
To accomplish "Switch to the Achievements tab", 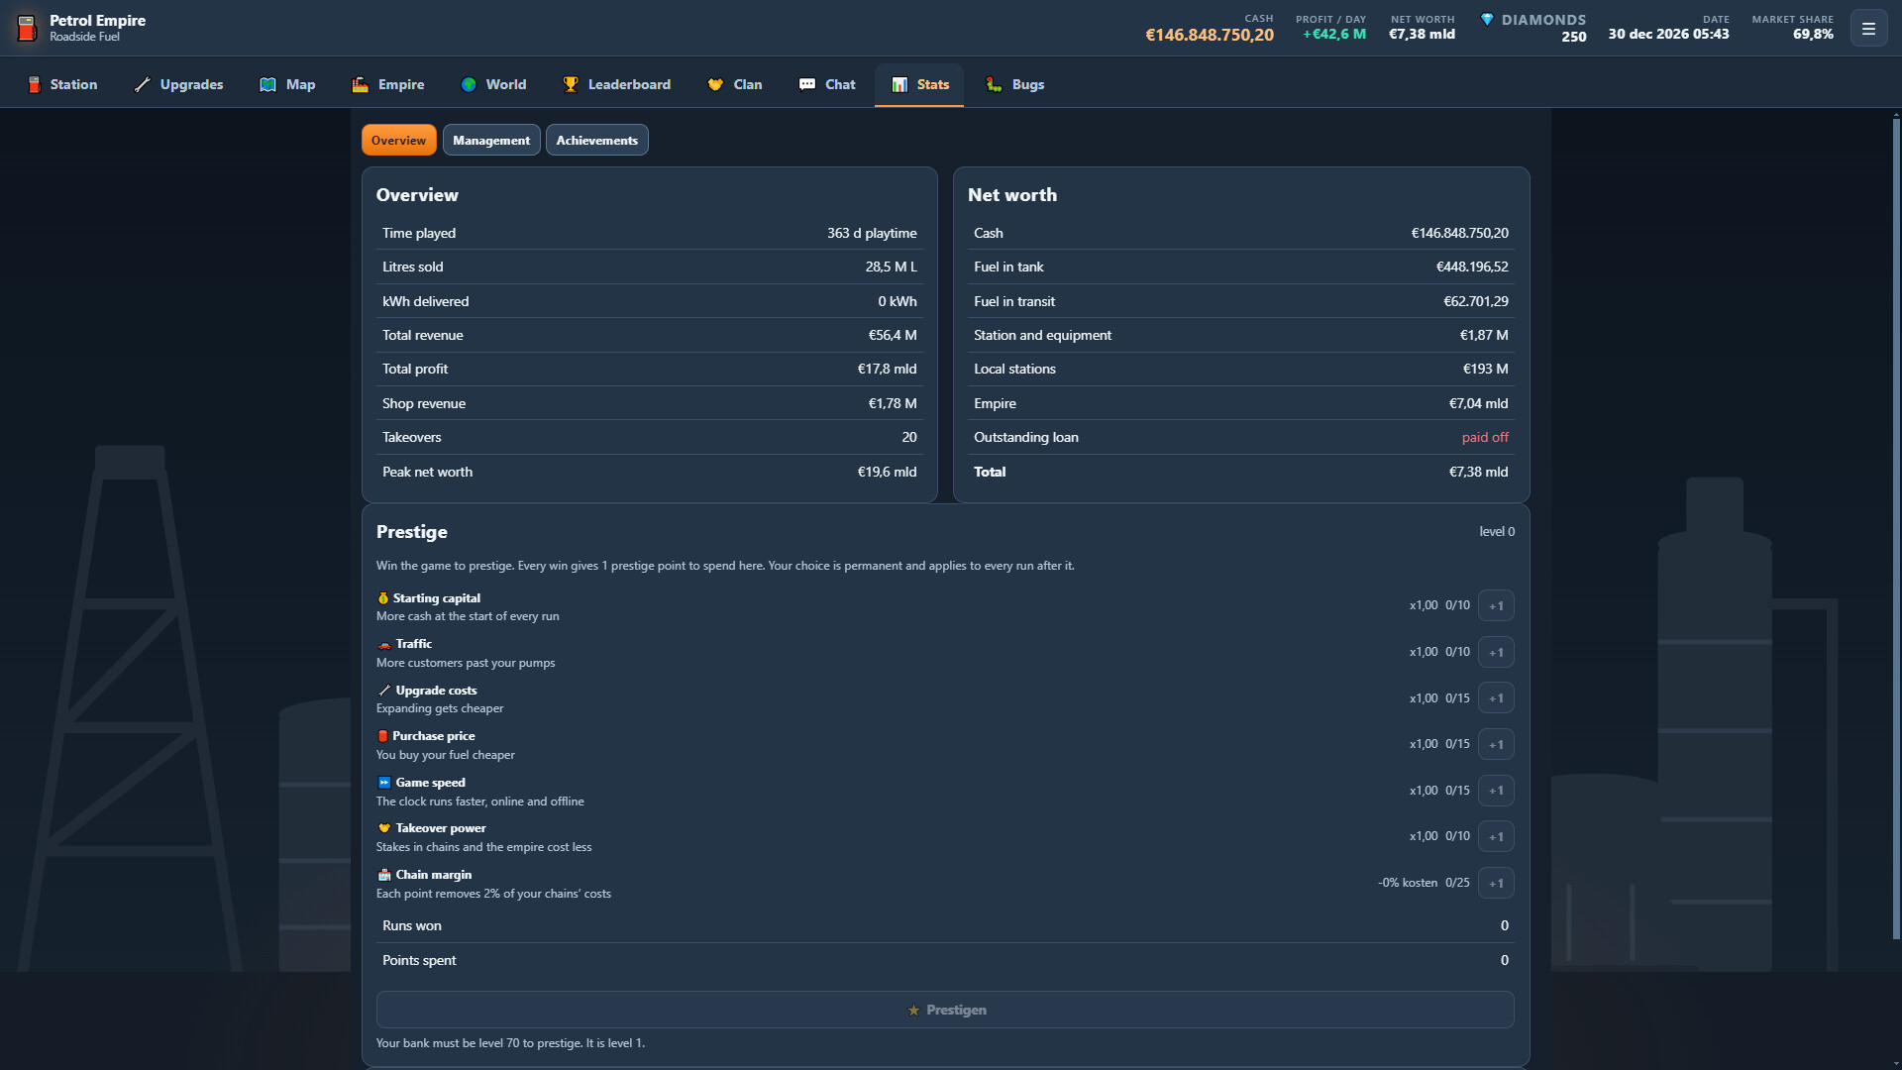I will tap(597, 140).
